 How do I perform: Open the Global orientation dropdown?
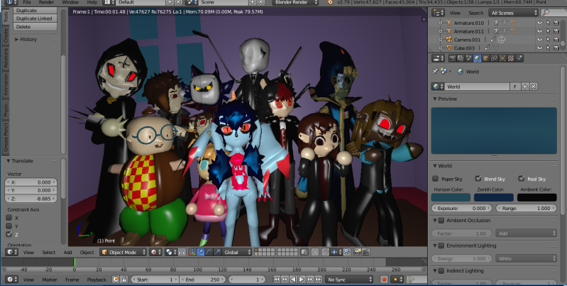(237, 252)
